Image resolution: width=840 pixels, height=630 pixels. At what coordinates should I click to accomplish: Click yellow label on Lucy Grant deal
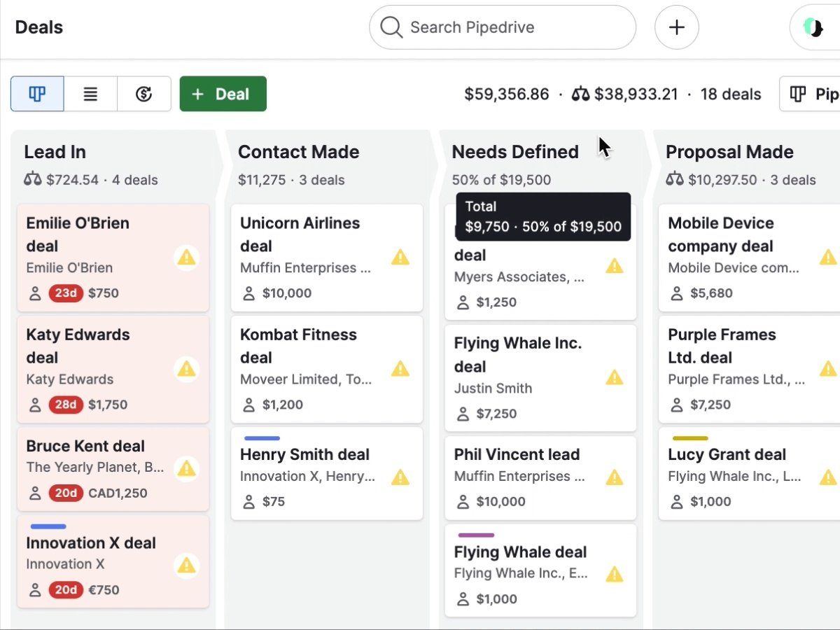point(690,438)
